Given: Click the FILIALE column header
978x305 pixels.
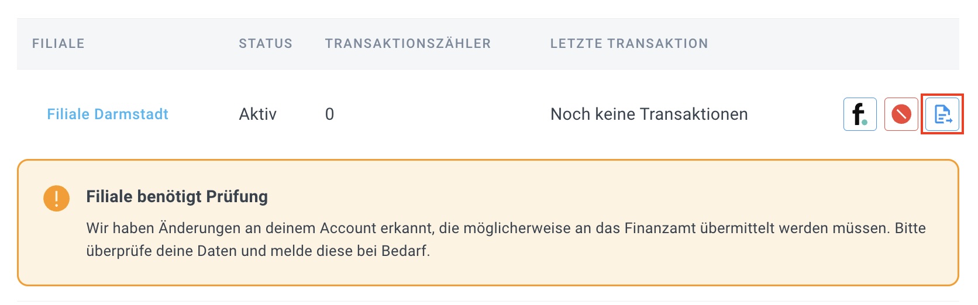Looking at the screenshot, I should click(58, 43).
